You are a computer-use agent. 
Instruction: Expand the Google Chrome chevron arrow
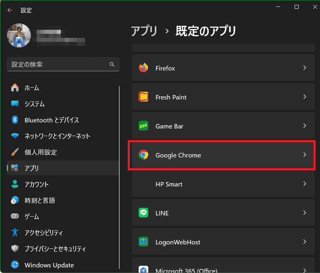(x=305, y=155)
